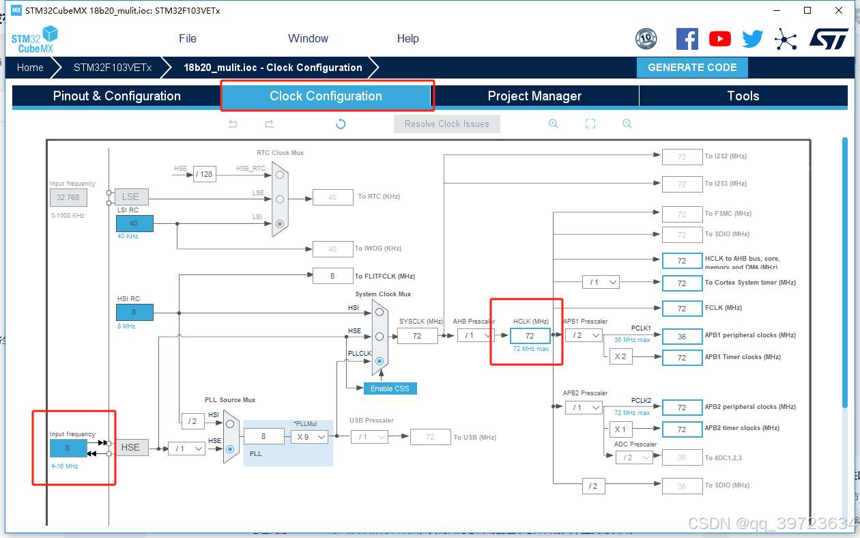The width and height of the screenshot is (860, 538).
Task: Switch to Pinout & Configuration tab
Action: coord(117,96)
